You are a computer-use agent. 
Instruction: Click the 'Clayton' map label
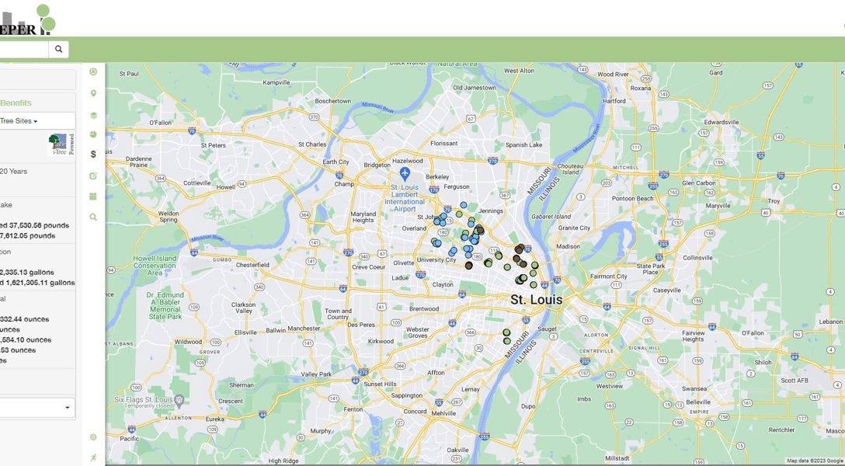(443, 284)
